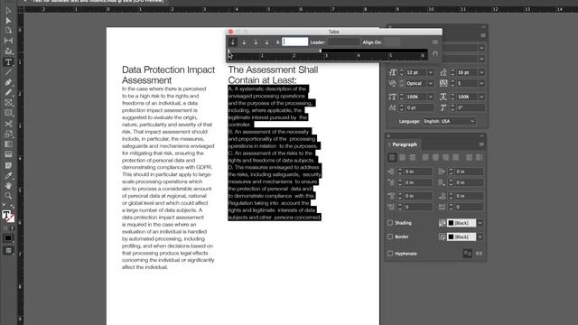Click the font size stepper arrows
The height and width of the screenshot is (325, 578).
[402, 72]
